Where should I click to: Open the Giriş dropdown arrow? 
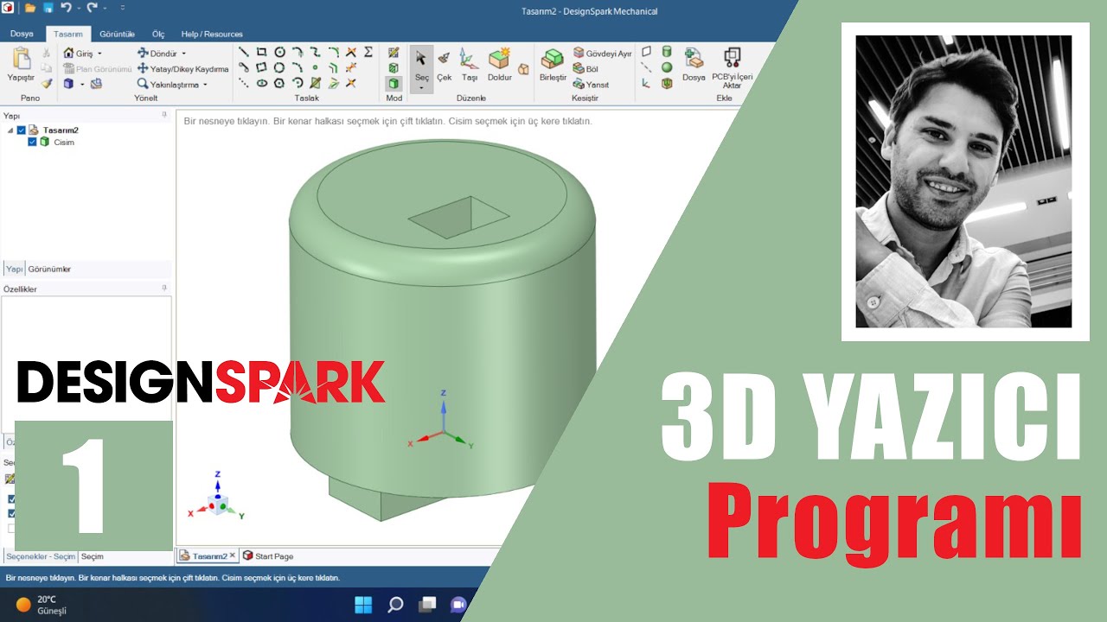(x=99, y=54)
